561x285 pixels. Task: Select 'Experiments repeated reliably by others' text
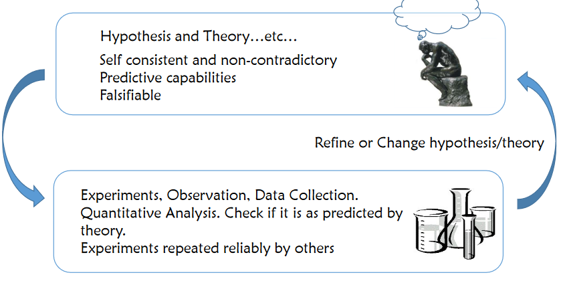(207, 249)
